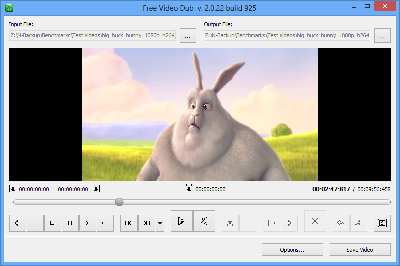Step backward with the left arrow button

[18, 223]
